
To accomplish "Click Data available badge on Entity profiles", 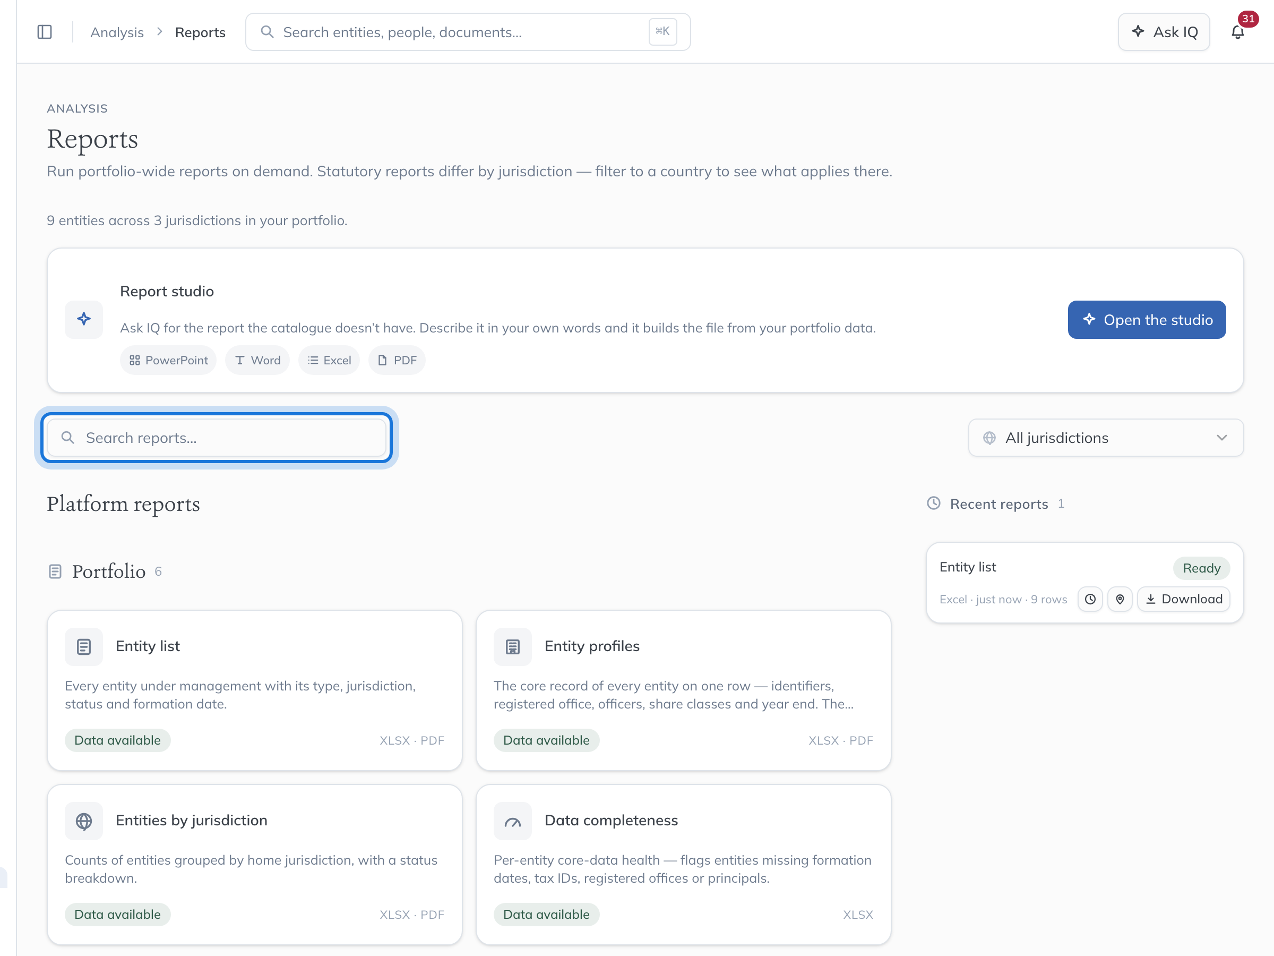I will coord(546,740).
